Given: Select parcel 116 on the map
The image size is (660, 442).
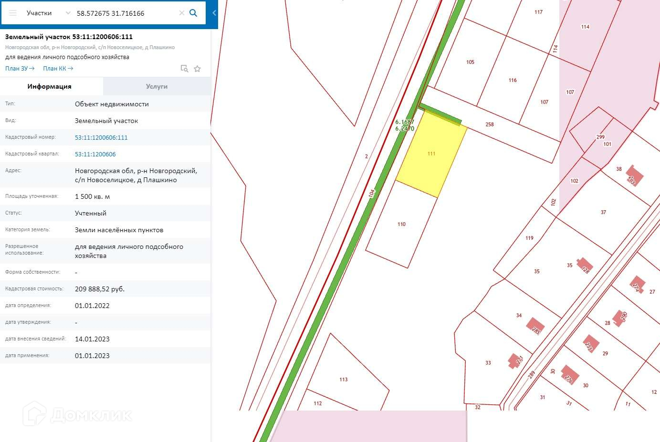Looking at the screenshot, I should (513, 80).
